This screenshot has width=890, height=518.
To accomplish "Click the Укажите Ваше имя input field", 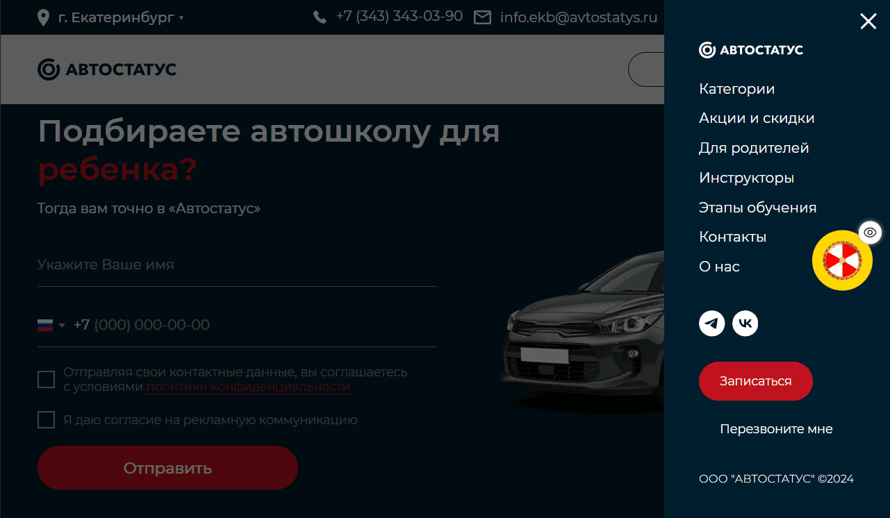I will click(x=237, y=265).
